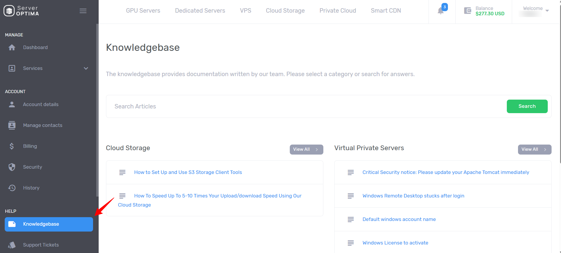Click the Balance wallet icon
Viewport: 561px width, 253px height.
click(468, 11)
